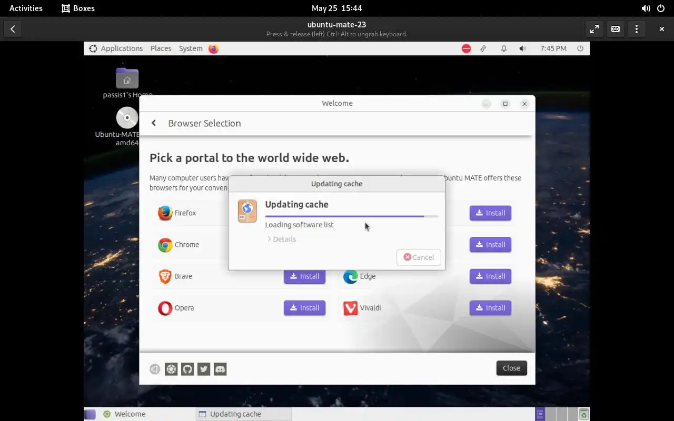The image size is (674, 421).
Task: Click the Vivaldi logo icon
Action: pos(350,308)
